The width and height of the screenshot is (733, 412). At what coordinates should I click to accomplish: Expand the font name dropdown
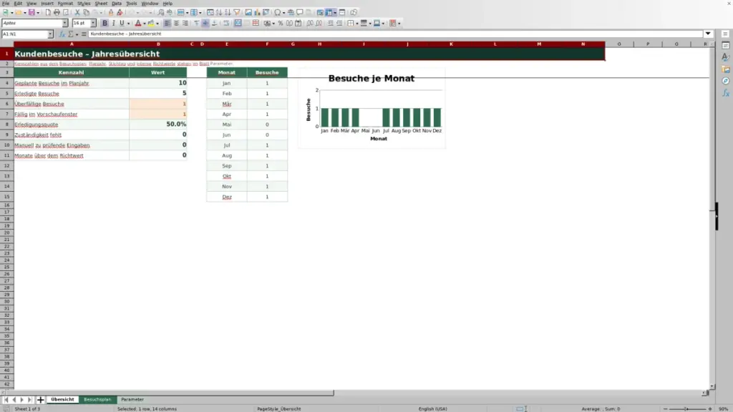click(64, 23)
